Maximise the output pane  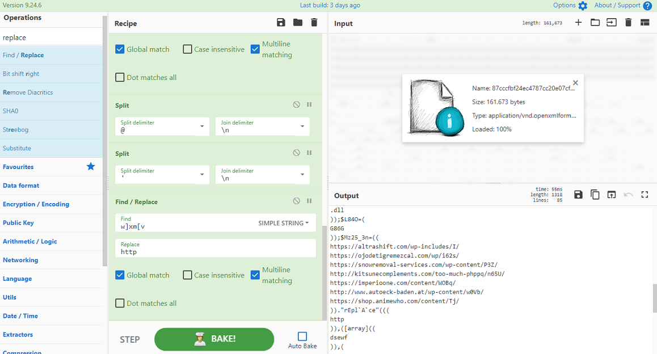pyautogui.click(x=645, y=195)
